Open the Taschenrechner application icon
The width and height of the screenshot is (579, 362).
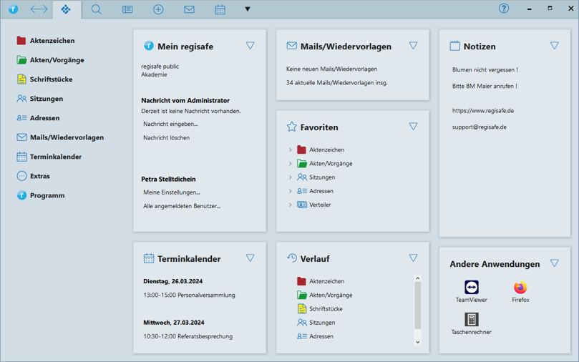[471, 320]
